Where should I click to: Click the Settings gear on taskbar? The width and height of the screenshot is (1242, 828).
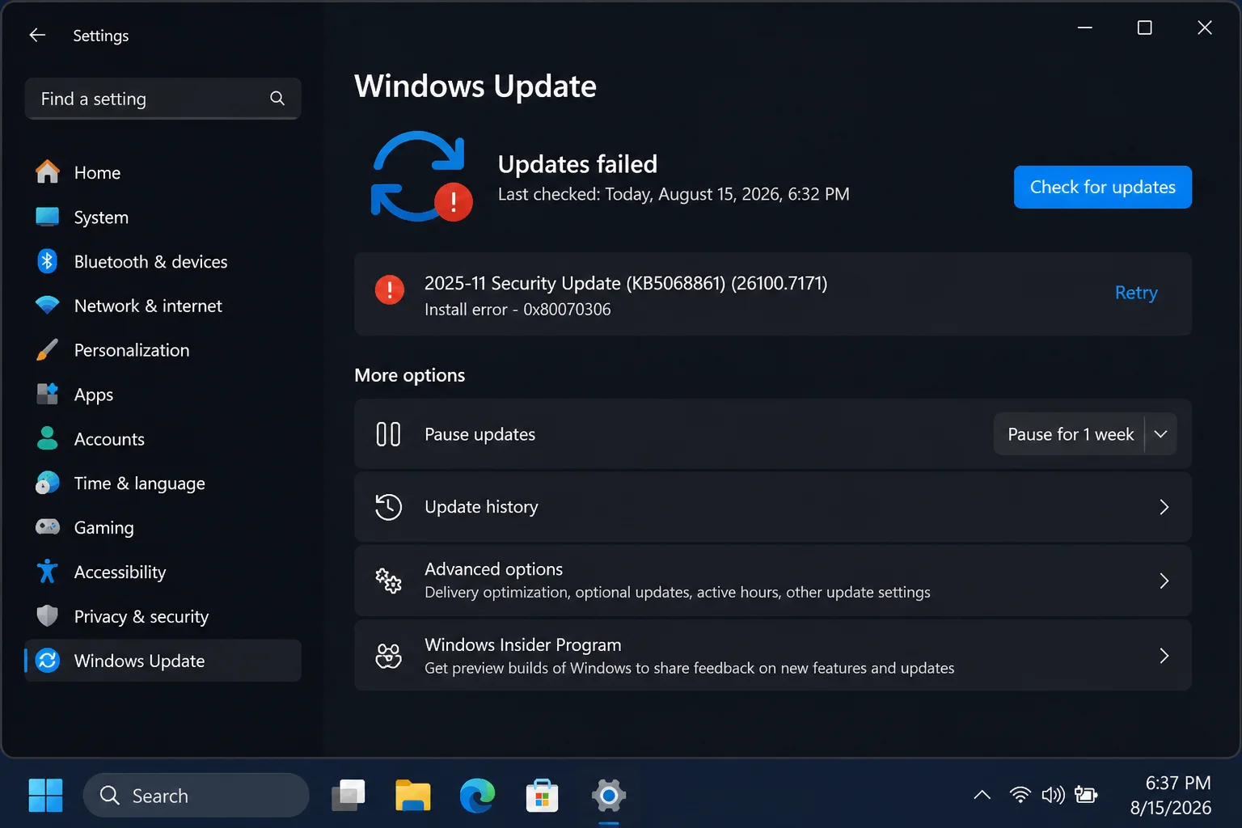(609, 796)
